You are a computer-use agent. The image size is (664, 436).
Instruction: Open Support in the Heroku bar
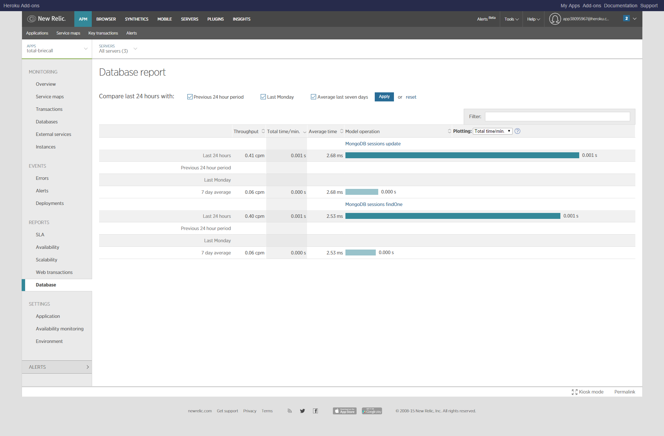click(649, 6)
